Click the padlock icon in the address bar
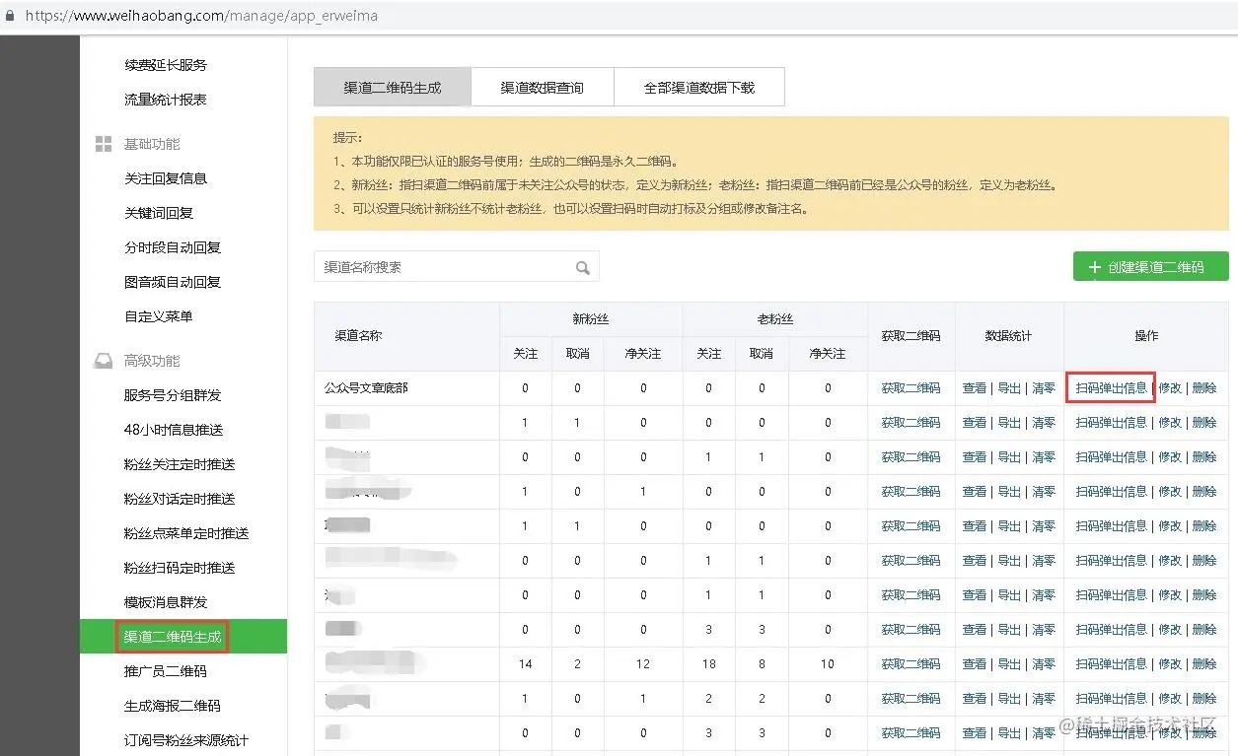Image resolution: width=1238 pixels, height=756 pixels. (x=11, y=15)
